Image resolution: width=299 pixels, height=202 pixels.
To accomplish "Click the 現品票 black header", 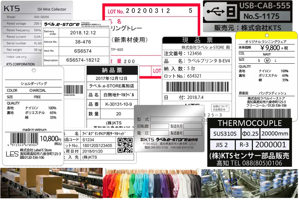I will pos(197,40).
